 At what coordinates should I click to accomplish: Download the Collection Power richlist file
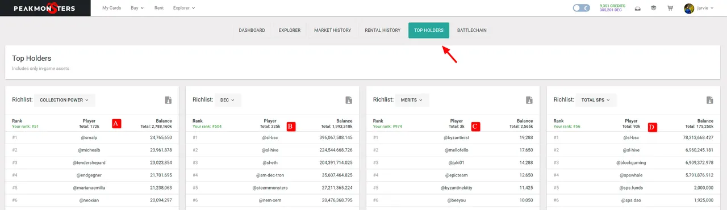[168, 100]
